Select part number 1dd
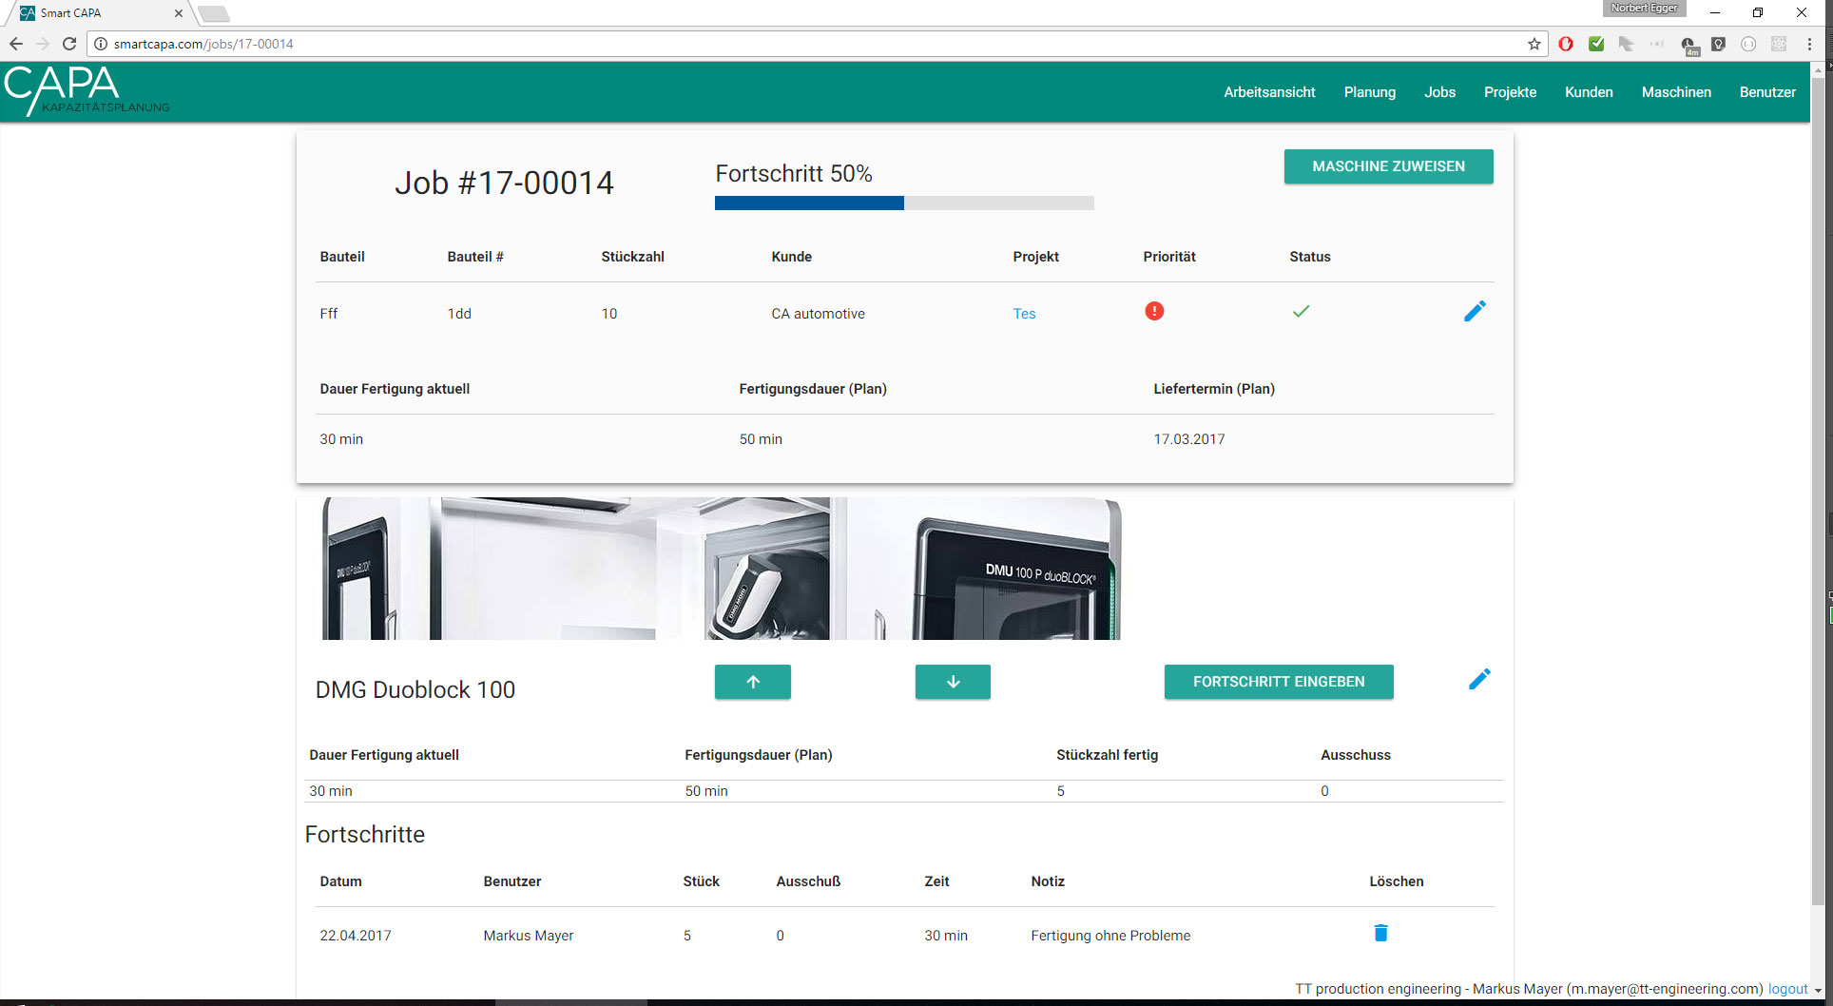The width and height of the screenshot is (1833, 1006). pyautogui.click(x=459, y=314)
